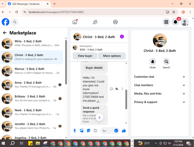
Task: Open the Jennifer 3-Bed, 2-Bath conversation
Action: coord(32,126)
